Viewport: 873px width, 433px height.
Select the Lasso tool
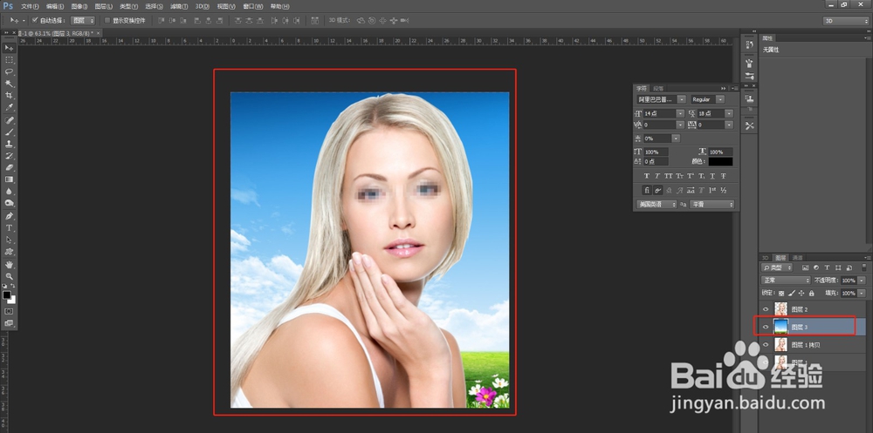(9, 71)
